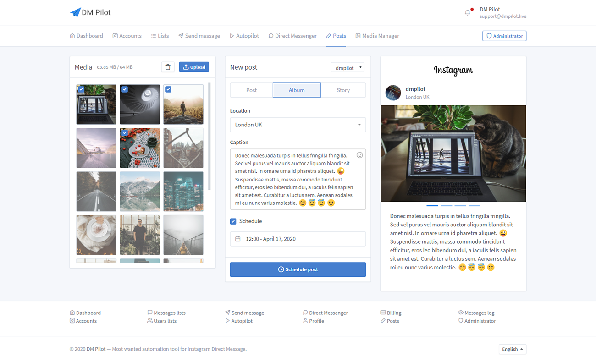The height and width of the screenshot is (362, 596).
Task: Deselect the spiral staircase photo
Action: (x=140, y=104)
